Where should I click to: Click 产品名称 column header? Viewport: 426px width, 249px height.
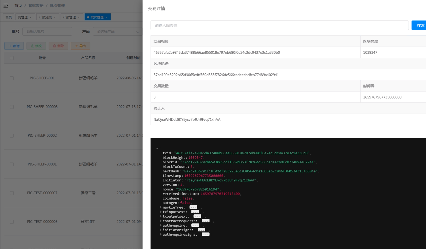click(x=88, y=58)
